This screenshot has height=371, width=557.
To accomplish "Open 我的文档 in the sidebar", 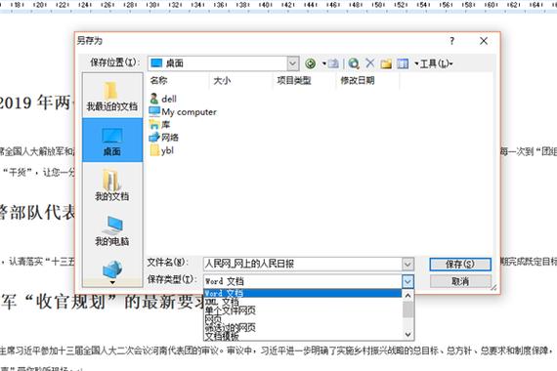I will coord(112,185).
